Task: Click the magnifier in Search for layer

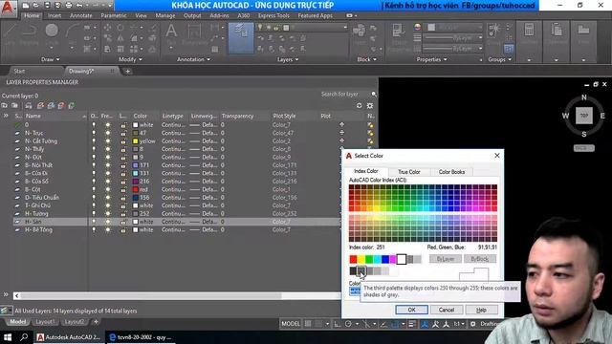Action: click(374, 95)
